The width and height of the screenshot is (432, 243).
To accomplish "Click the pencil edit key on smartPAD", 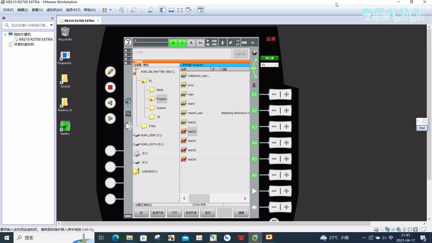I will (x=110, y=72).
